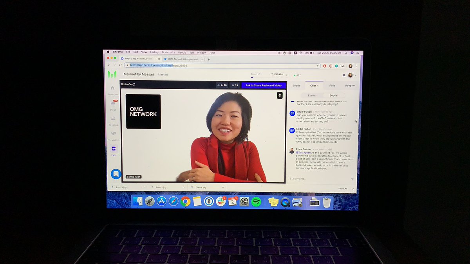Click Show All in the downloads bar

[x=343, y=188]
